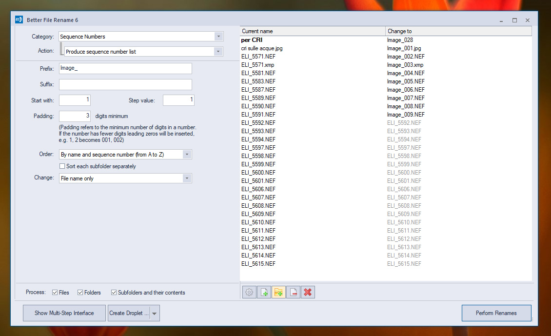Click into the Prefix text field

point(125,68)
